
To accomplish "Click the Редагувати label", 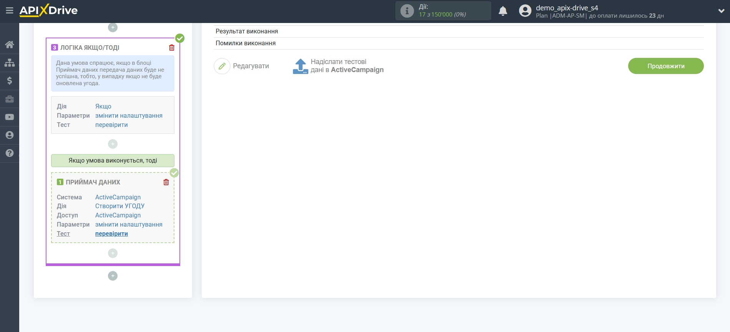I will (x=251, y=66).
